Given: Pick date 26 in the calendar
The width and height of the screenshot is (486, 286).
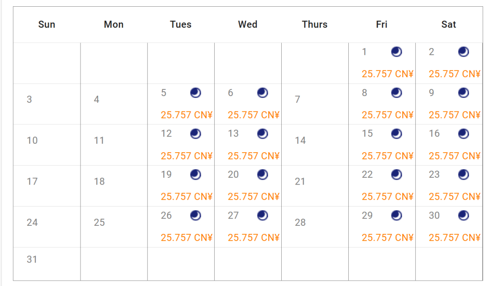Looking at the screenshot, I should (x=166, y=216).
